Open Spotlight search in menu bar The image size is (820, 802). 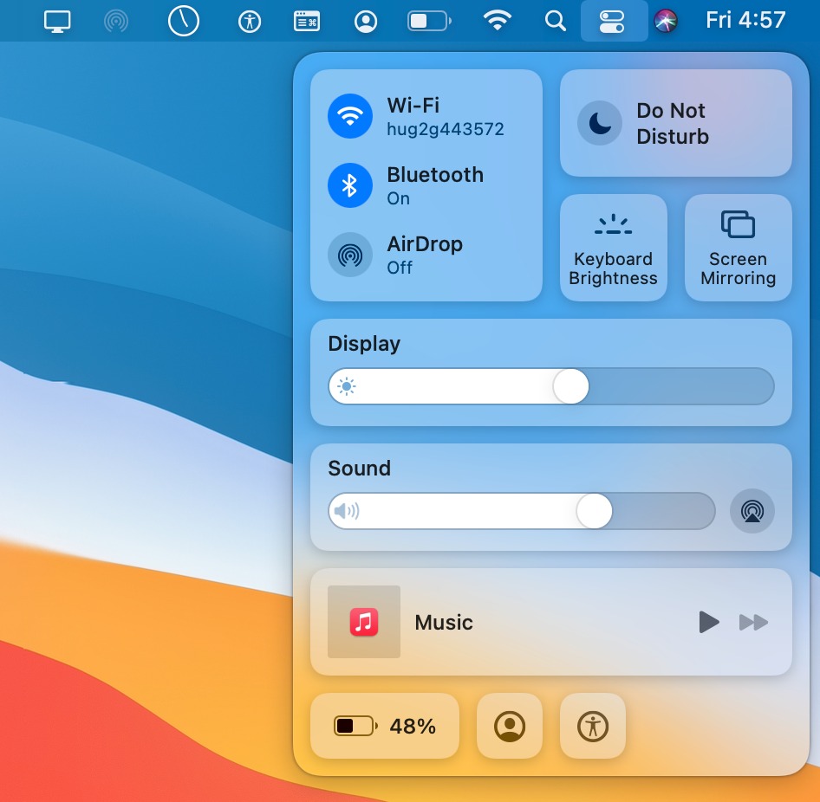[x=555, y=22]
